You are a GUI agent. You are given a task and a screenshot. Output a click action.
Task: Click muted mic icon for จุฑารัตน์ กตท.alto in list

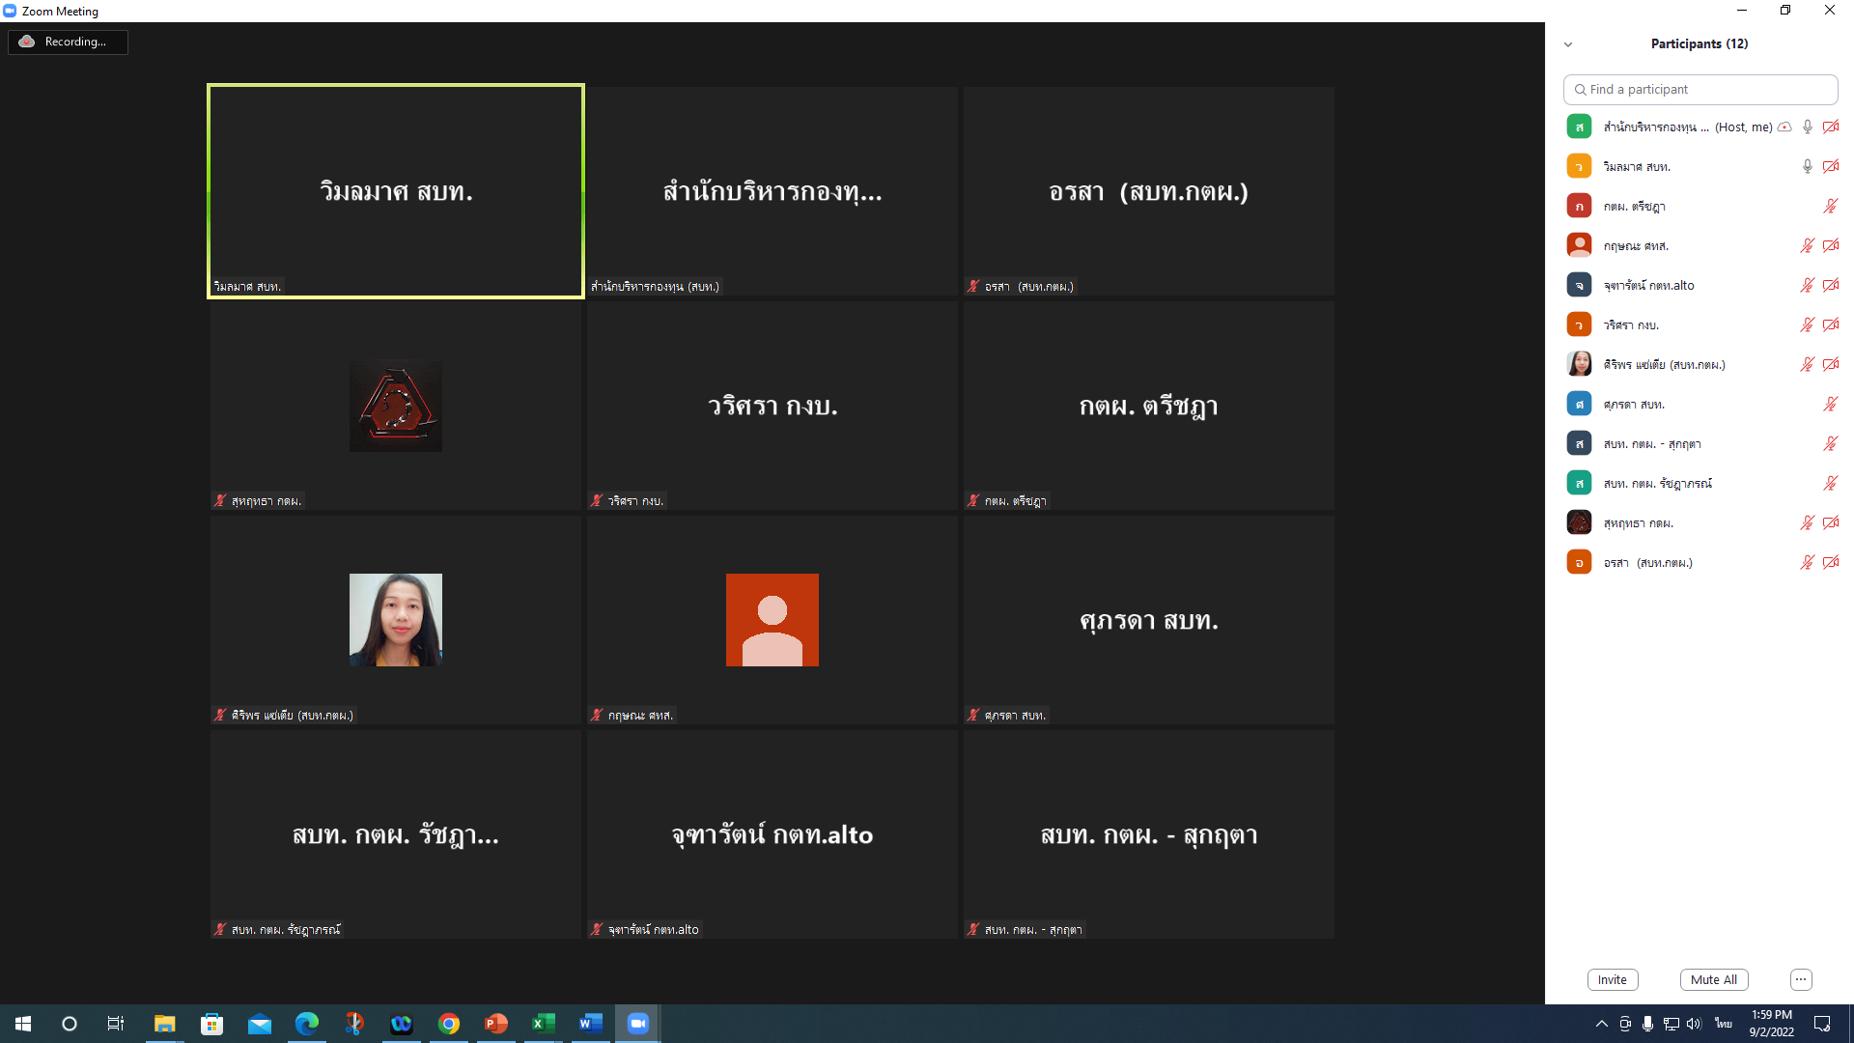coord(1807,285)
